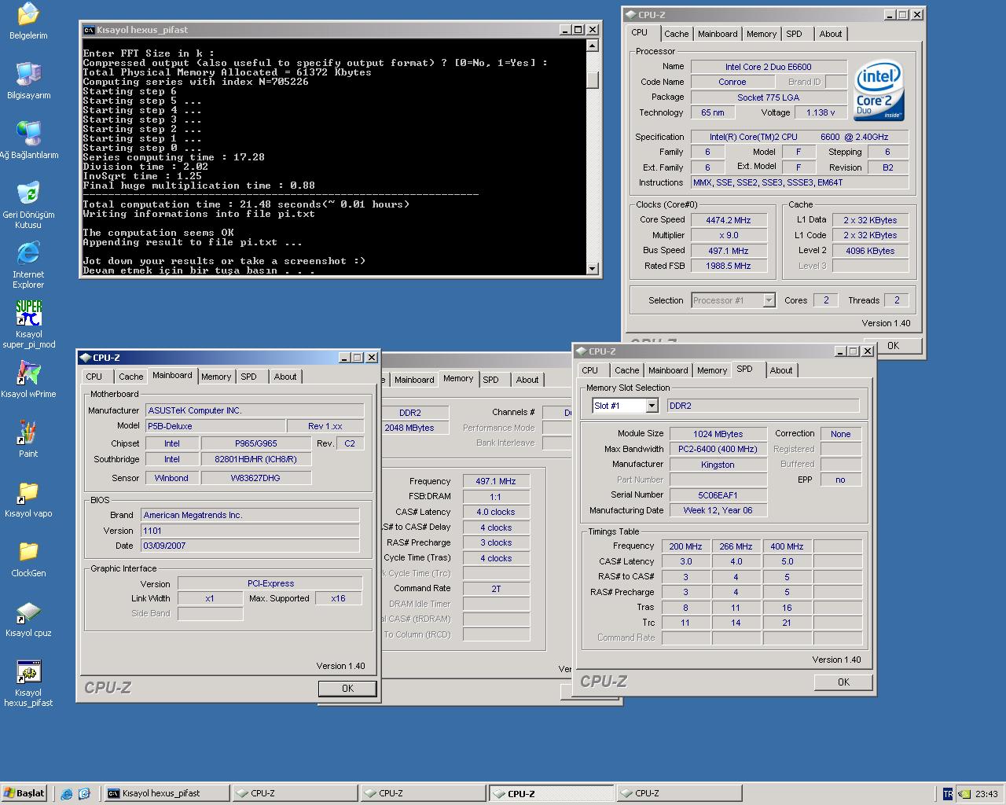
Task: Click the hexus_pifast console title icon
Action: pyautogui.click(x=90, y=30)
